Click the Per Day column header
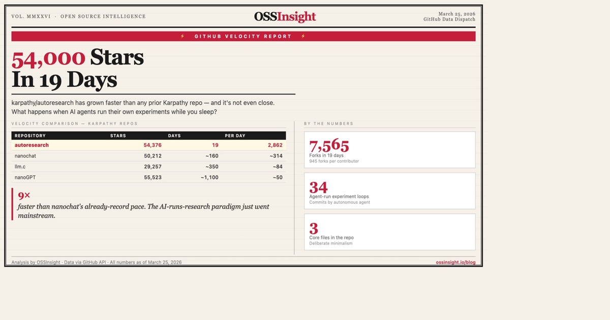Screen dimensions: 610x320 [235, 136]
